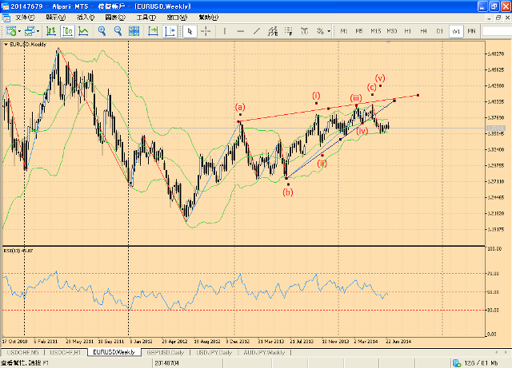
Task: Toggle auto scroll to latest bar
Action: 153,31
